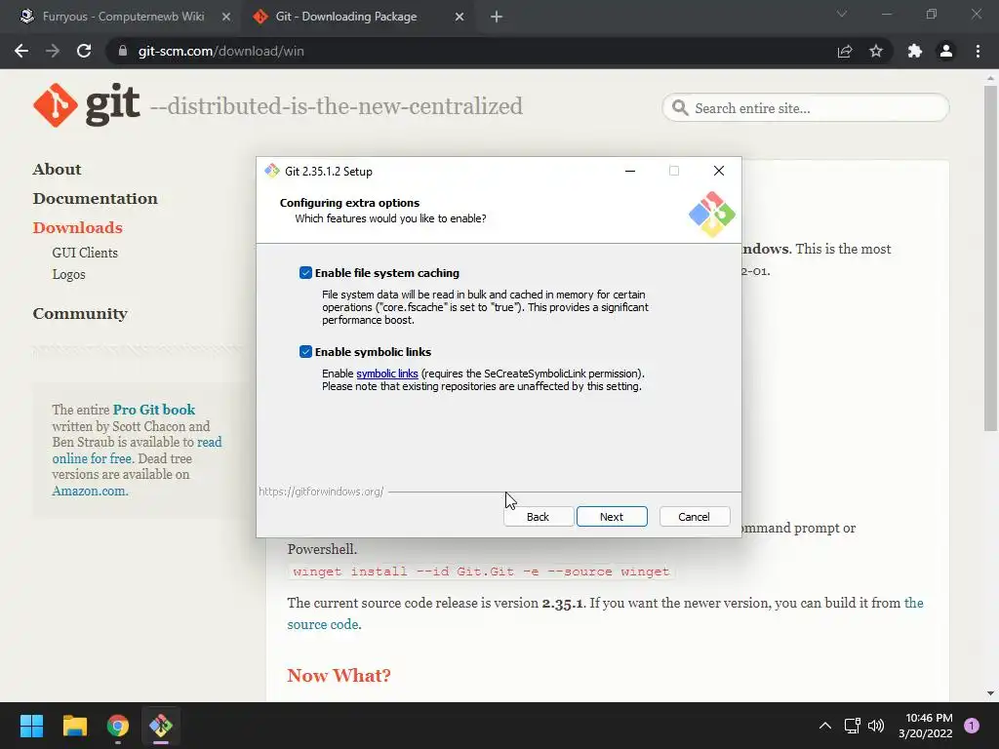Open network status tray icon
999x749 pixels.
(x=852, y=726)
